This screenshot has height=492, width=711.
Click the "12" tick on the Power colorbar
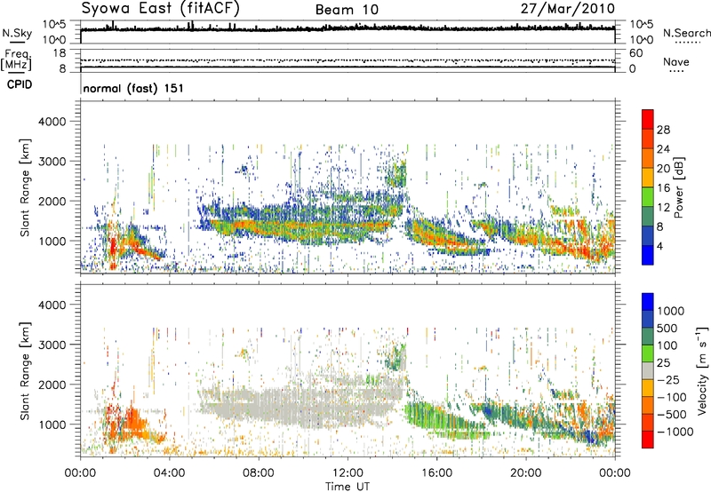(x=663, y=208)
